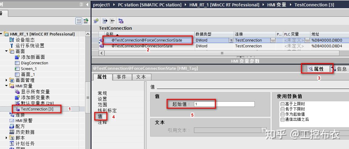Click the project tree scroll up arrow

coord(88,34)
